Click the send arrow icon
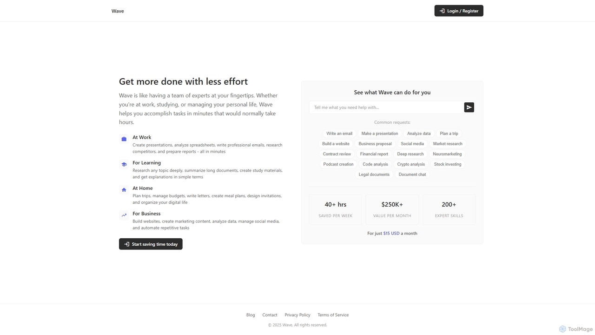595x335 pixels. [469, 107]
